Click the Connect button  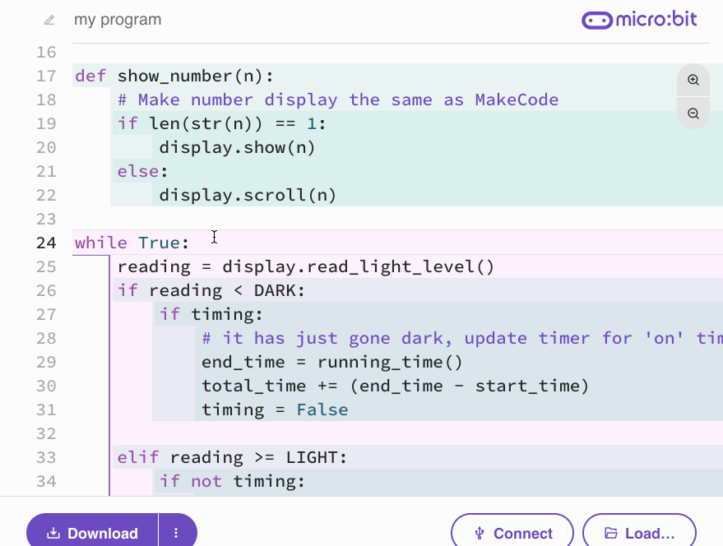click(x=512, y=533)
